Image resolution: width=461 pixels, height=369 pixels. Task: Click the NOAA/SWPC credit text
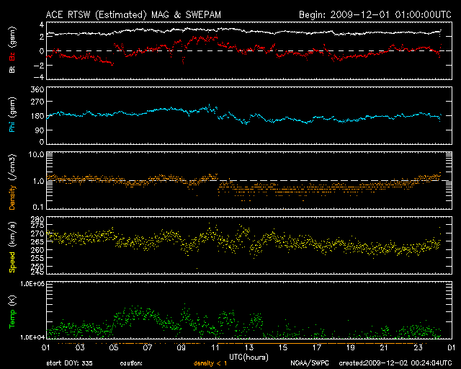tap(308, 363)
